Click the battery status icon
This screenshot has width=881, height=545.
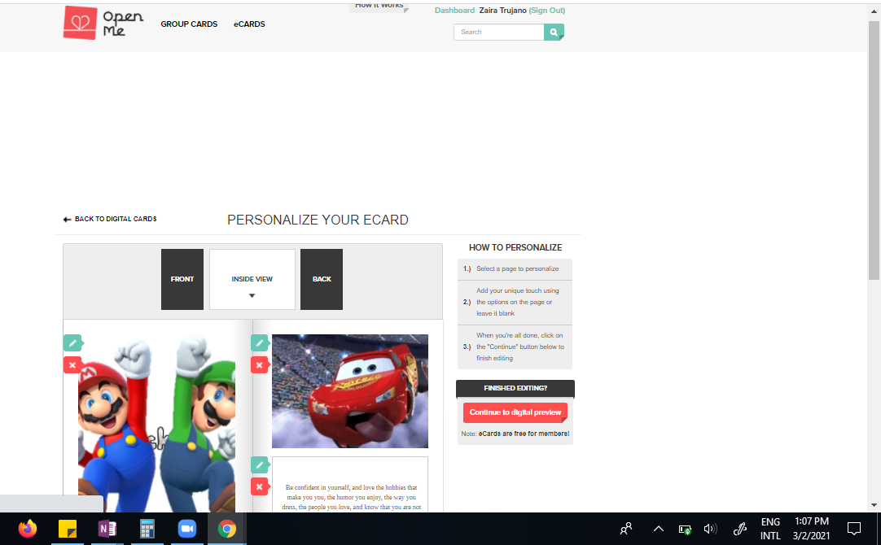click(685, 529)
